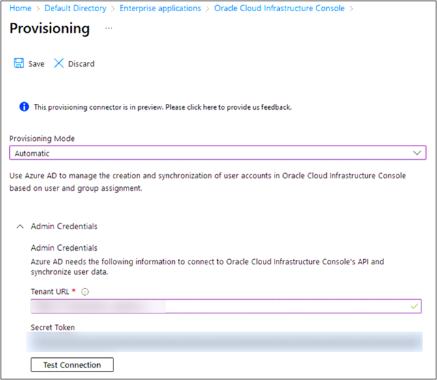Open the Provisioning Mode dropdown
This screenshot has width=437, height=380.
click(218, 153)
